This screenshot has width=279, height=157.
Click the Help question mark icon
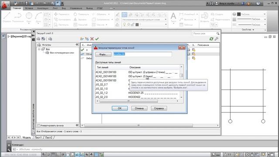258,3
